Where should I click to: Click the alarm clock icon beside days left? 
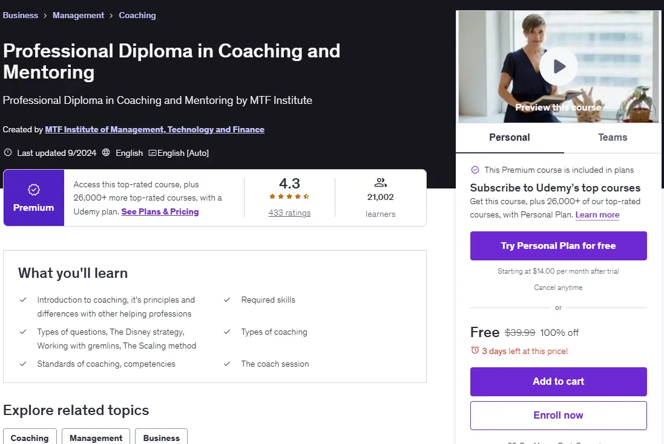(x=475, y=350)
